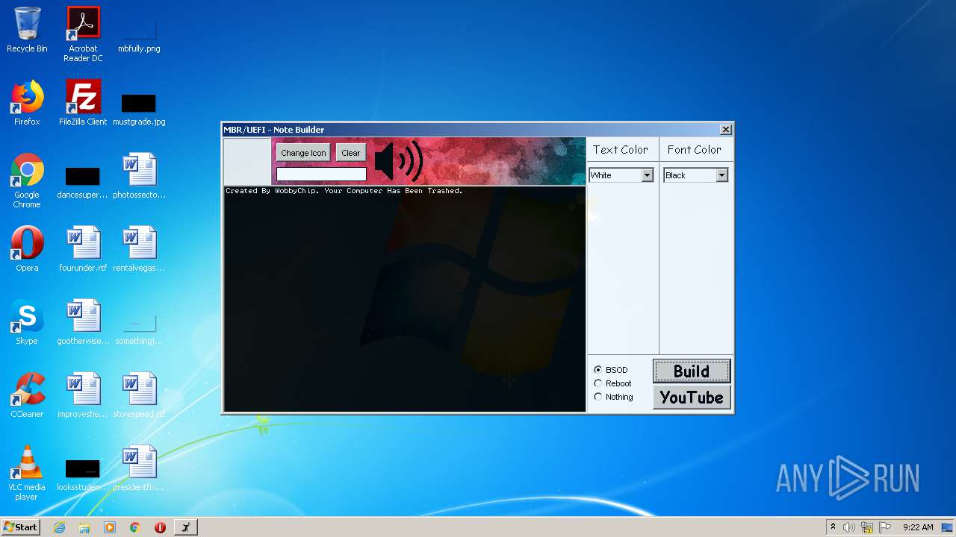The width and height of the screenshot is (956, 537).
Task: Click the volume tray icon
Action: pos(849,527)
